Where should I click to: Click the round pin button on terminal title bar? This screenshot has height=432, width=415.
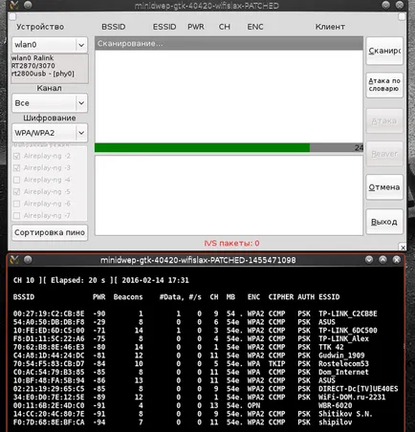click(x=28, y=260)
